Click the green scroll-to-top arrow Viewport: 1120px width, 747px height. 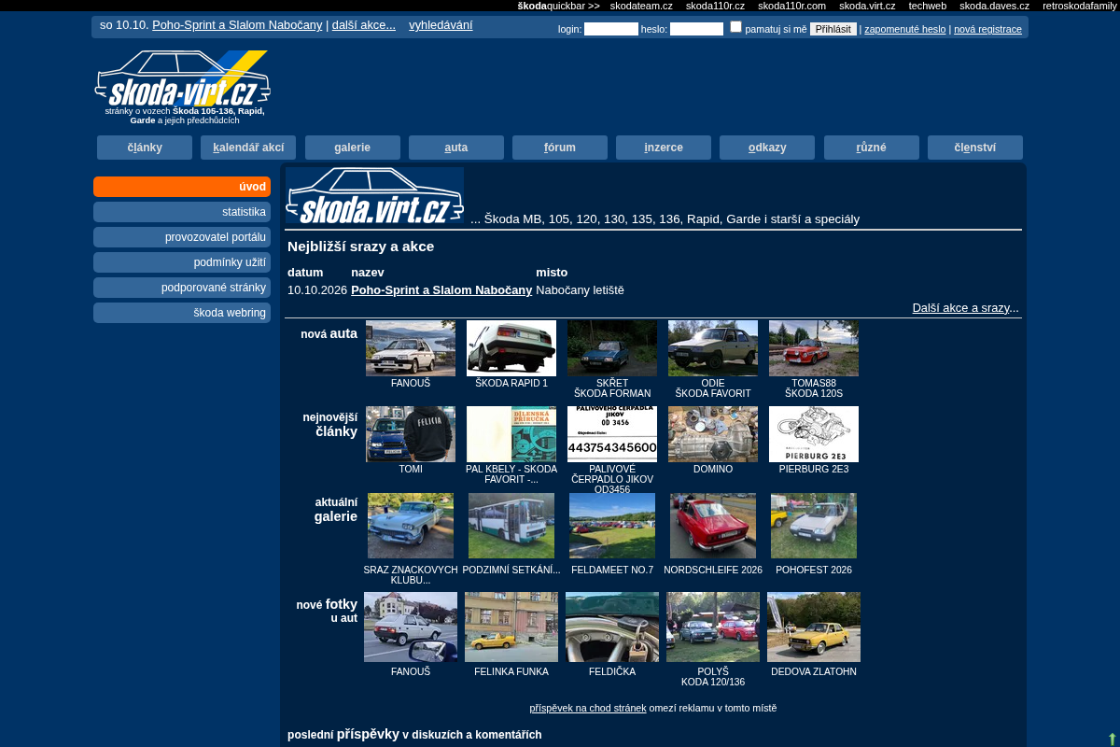click(x=1112, y=740)
